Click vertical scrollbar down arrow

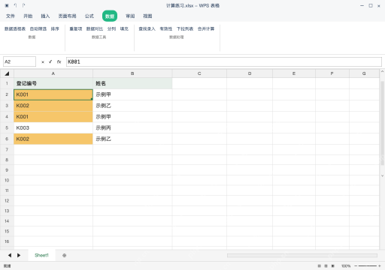tap(382, 175)
